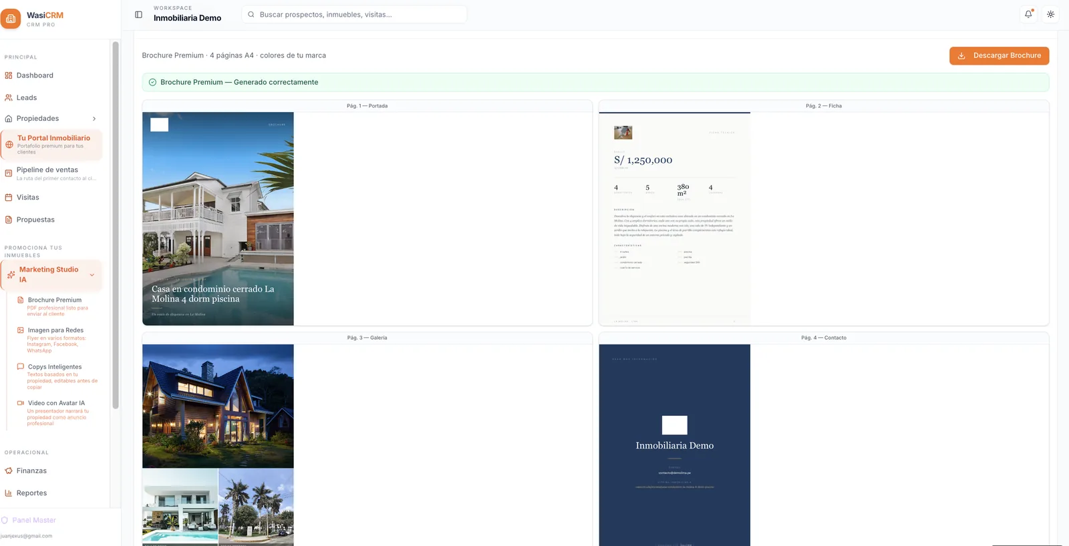Select Copys Inteligentes submenu item
1069x546 pixels.
(x=57, y=376)
